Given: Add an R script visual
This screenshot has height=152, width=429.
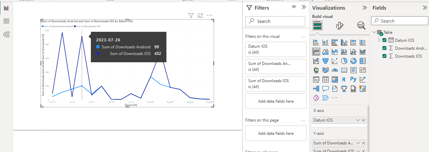Looking at the screenshot, I should 344,79.
